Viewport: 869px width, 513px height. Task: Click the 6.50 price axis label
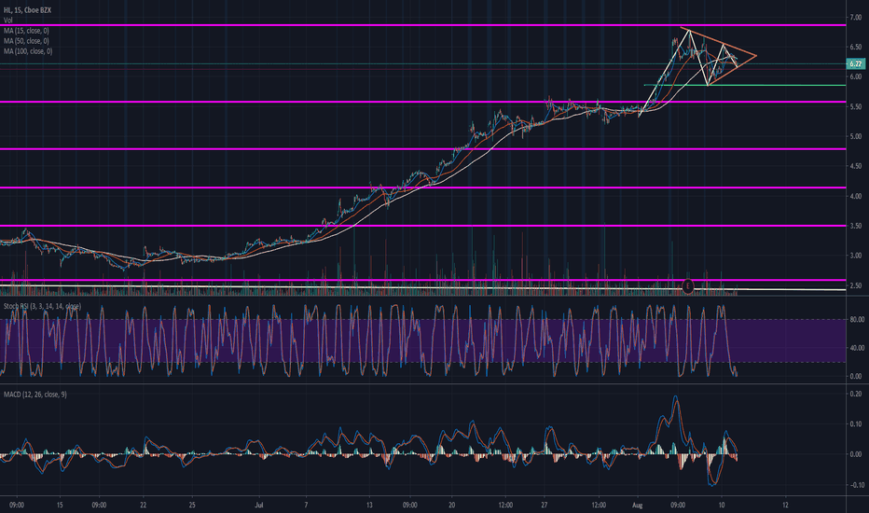pos(856,48)
